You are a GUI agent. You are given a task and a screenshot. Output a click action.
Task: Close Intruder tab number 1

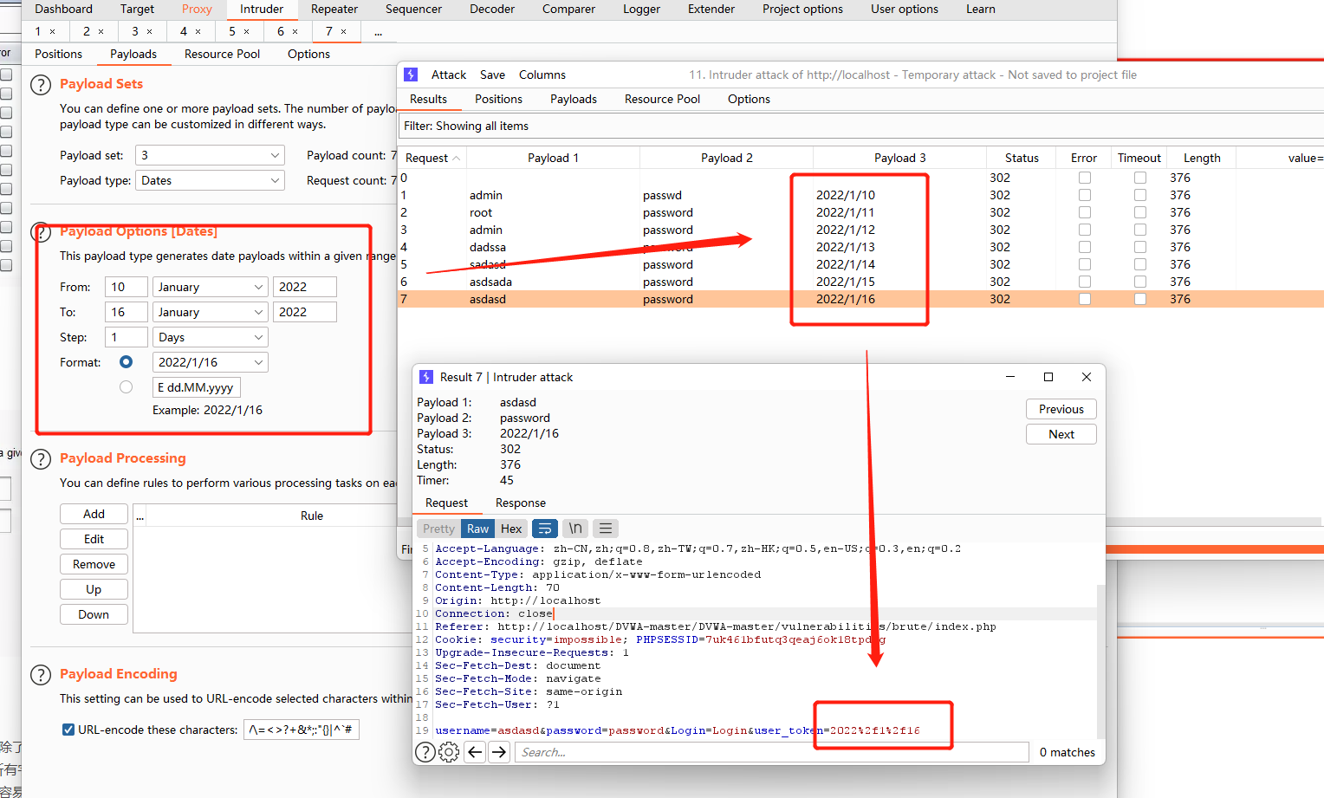click(x=52, y=32)
